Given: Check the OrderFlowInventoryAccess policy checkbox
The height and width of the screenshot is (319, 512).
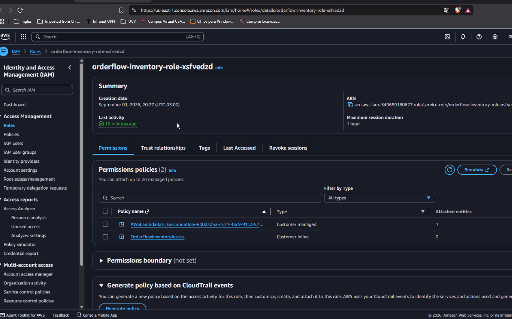Looking at the screenshot, I should pos(105,237).
